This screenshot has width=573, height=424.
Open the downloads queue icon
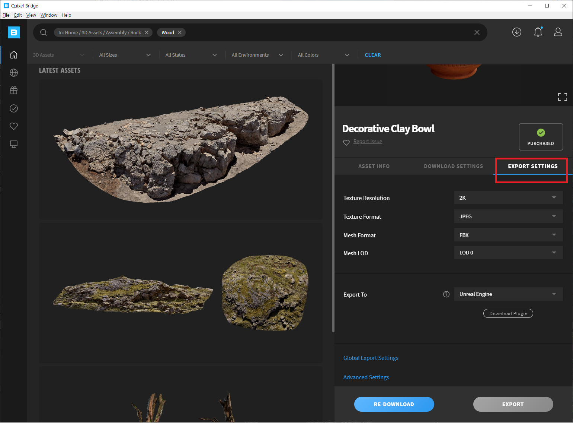pos(517,32)
